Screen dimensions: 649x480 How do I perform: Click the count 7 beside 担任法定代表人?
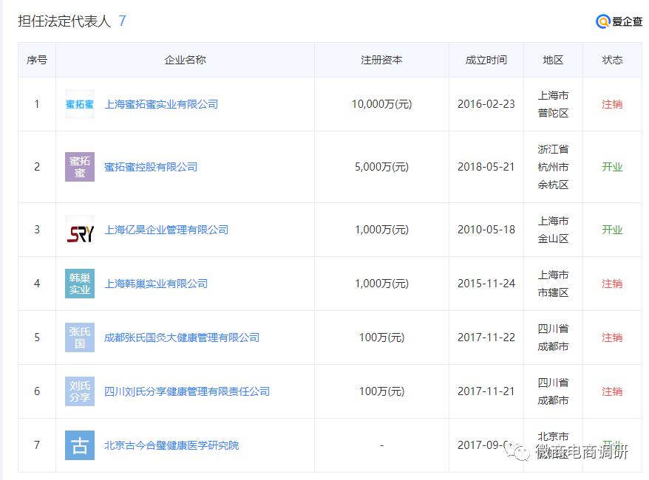pos(122,21)
